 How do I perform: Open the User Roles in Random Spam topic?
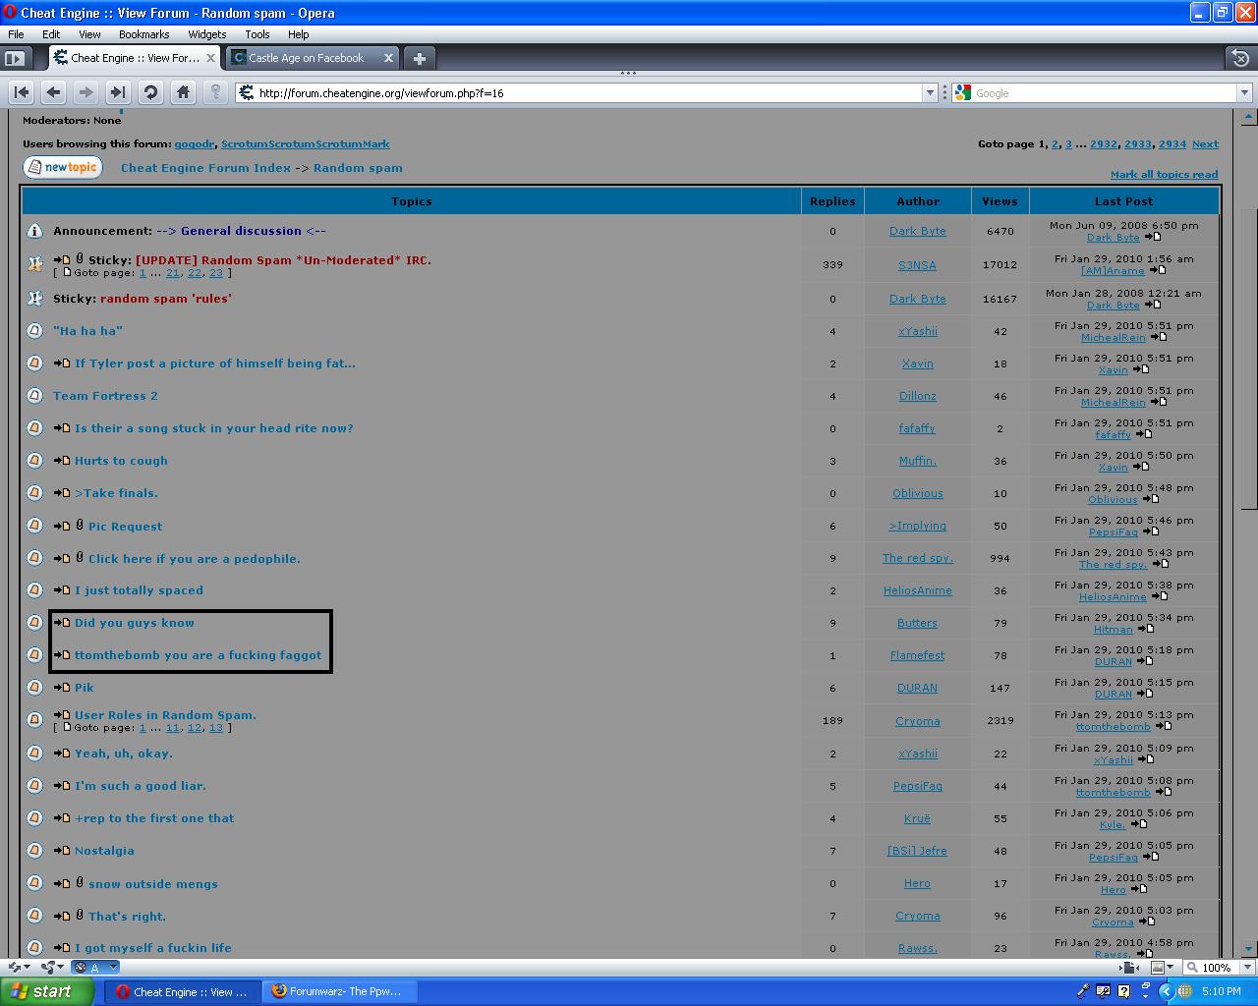point(165,715)
